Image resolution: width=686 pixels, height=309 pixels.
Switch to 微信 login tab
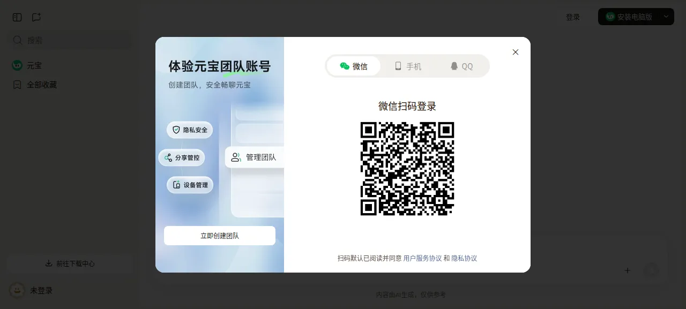[354, 66]
